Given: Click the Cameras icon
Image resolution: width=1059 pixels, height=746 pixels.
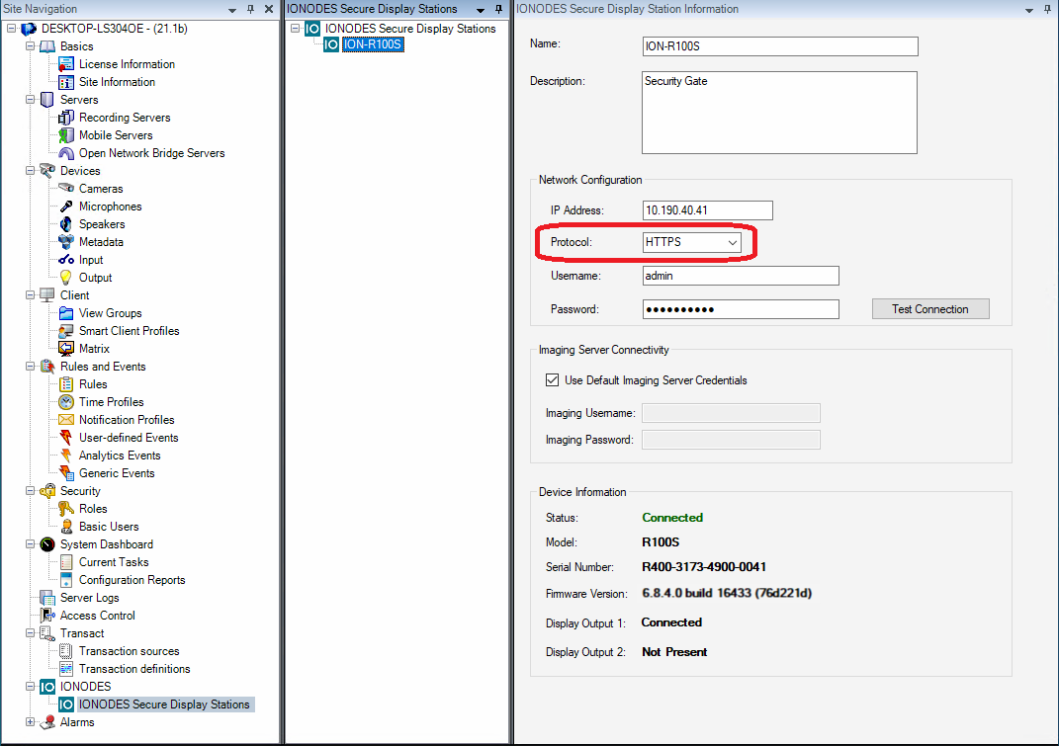Looking at the screenshot, I should point(66,189).
